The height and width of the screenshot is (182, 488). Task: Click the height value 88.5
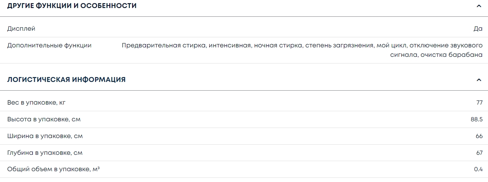(x=476, y=120)
